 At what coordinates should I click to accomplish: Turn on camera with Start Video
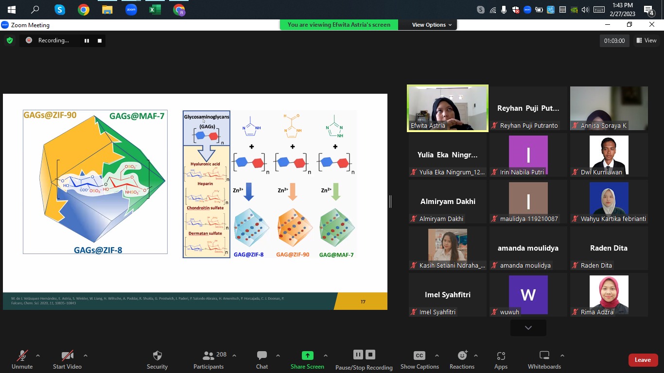[x=67, y=356]
